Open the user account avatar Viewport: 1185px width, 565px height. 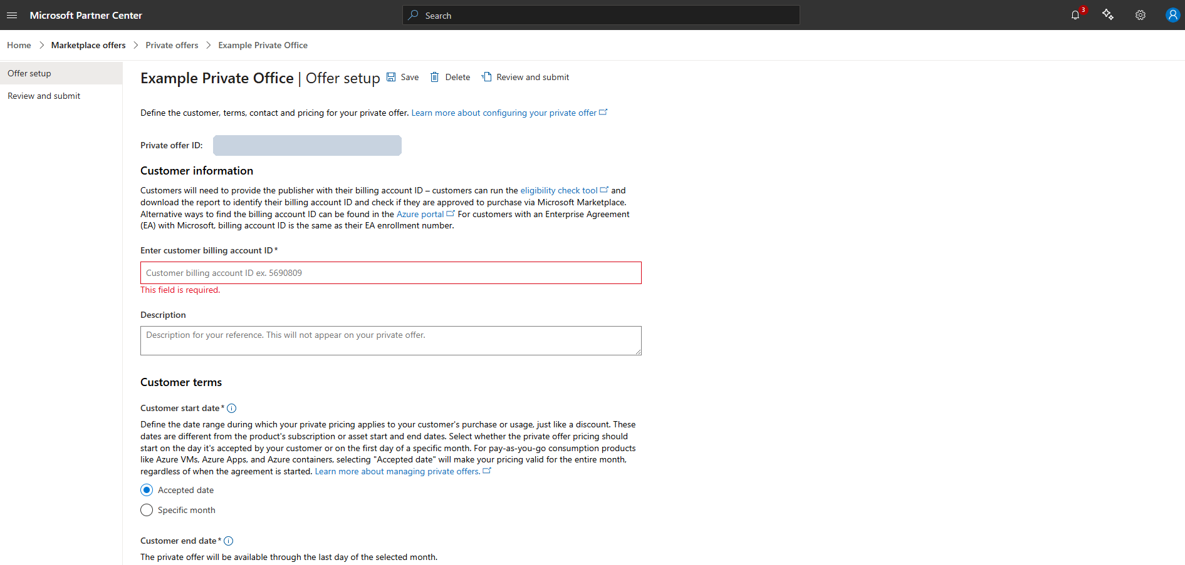point(1172,15)
